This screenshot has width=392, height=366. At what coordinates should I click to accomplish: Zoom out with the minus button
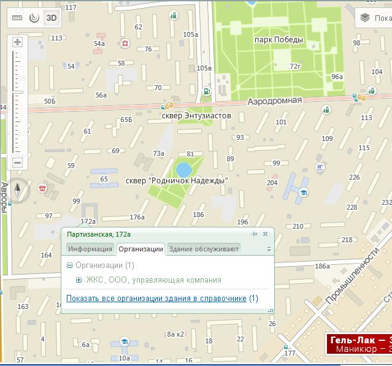17,162
